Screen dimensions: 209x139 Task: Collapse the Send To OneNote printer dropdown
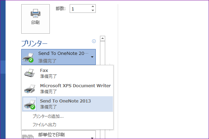pyautogui.click(x=59, y=57)
